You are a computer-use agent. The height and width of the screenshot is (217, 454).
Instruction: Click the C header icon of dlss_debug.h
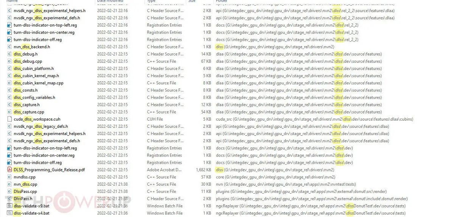[x=10, y=54]
